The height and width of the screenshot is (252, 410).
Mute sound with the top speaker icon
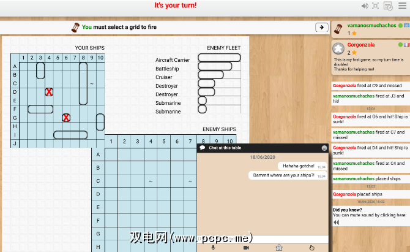tap(365, 6)
